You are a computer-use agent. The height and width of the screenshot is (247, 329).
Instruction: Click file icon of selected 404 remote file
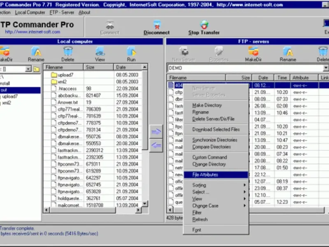(171, 85)
